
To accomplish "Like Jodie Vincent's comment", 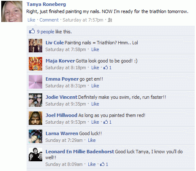I will (x=95, y=104).
